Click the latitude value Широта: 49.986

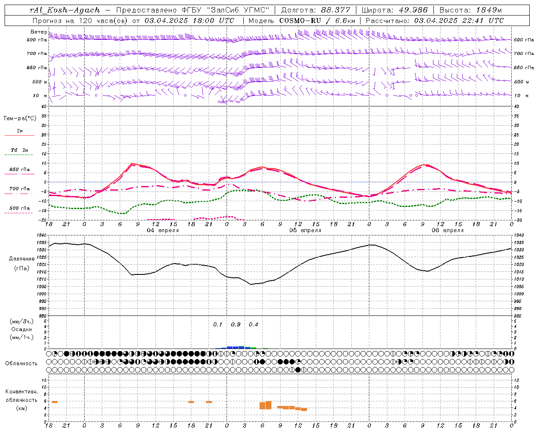394,10
